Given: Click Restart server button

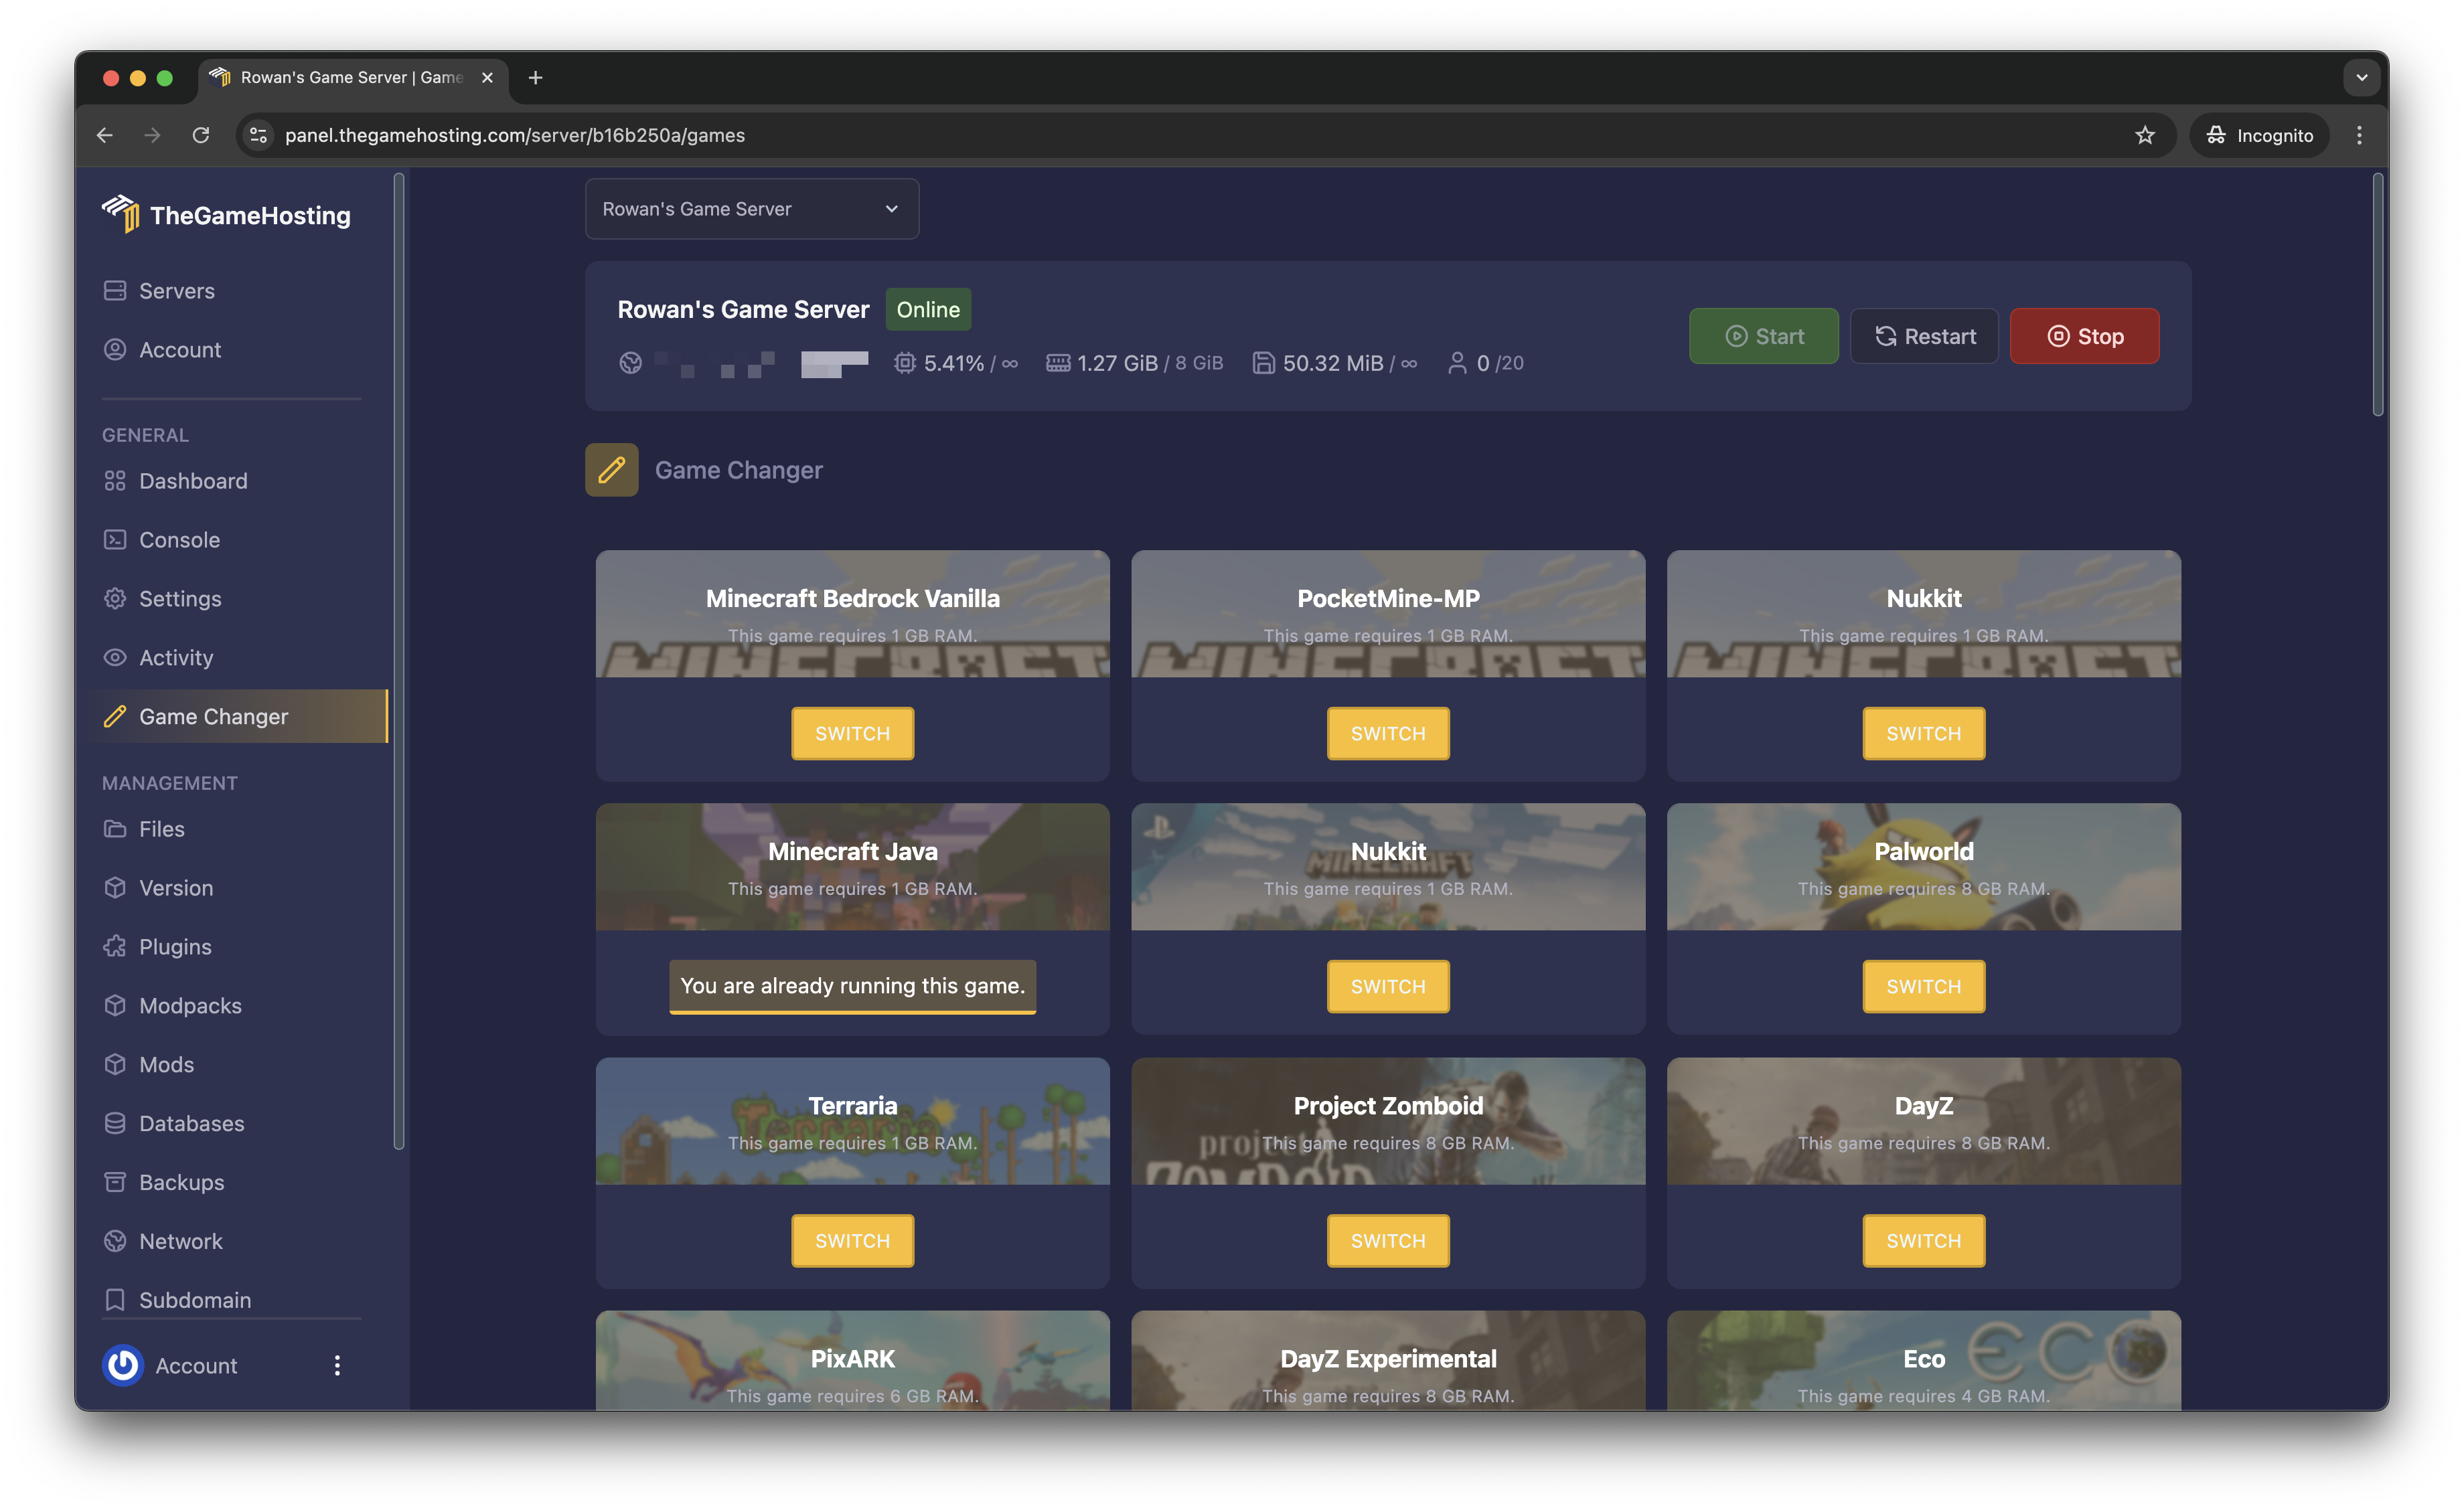Looking at the screenshot, I should click(x=1923, y=336).
